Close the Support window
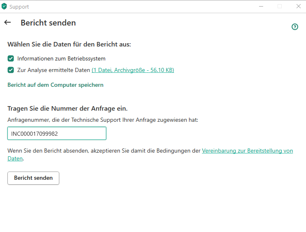This screenshot has height=232, width=306. point(298,6)
